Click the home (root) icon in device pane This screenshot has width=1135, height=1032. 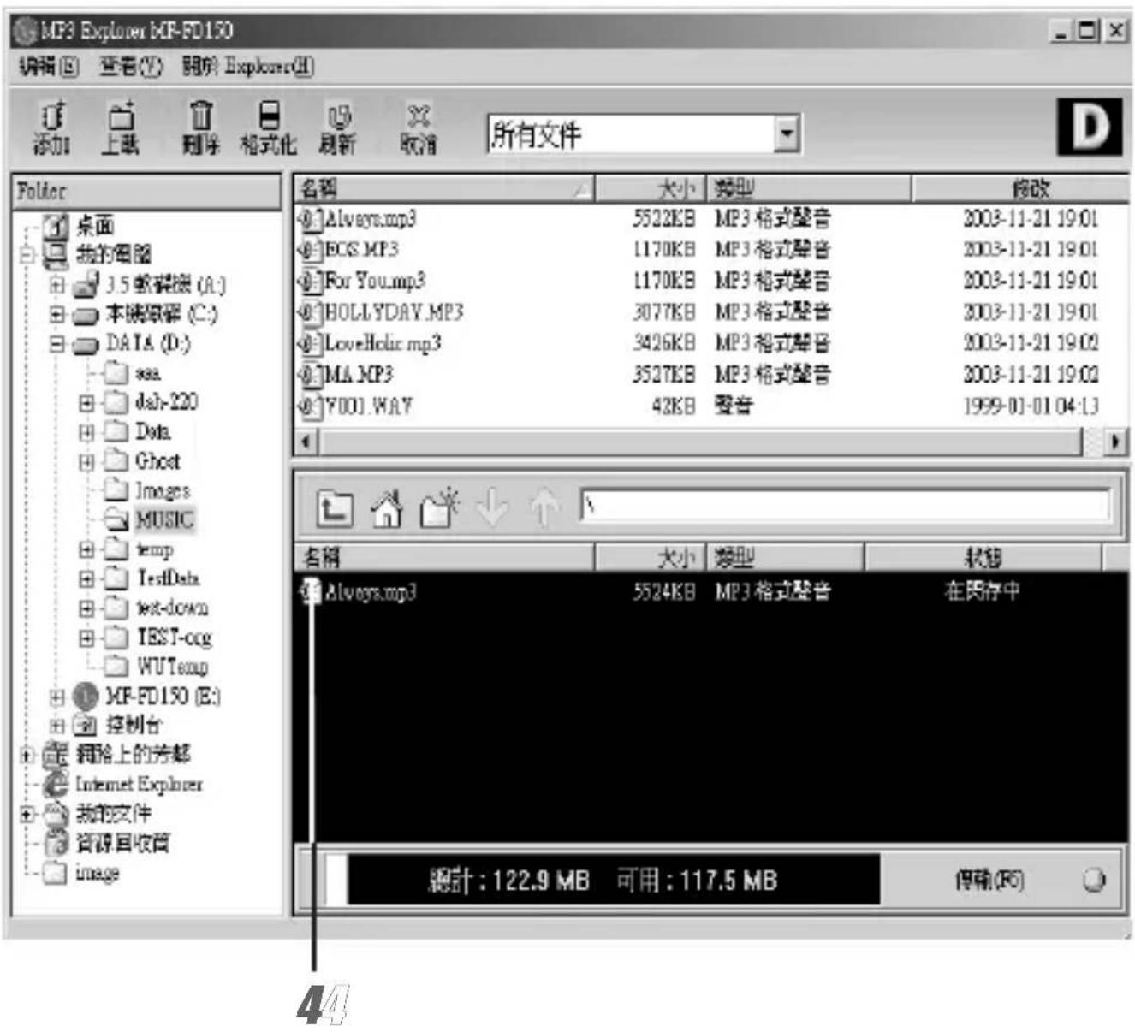[387, 508]
